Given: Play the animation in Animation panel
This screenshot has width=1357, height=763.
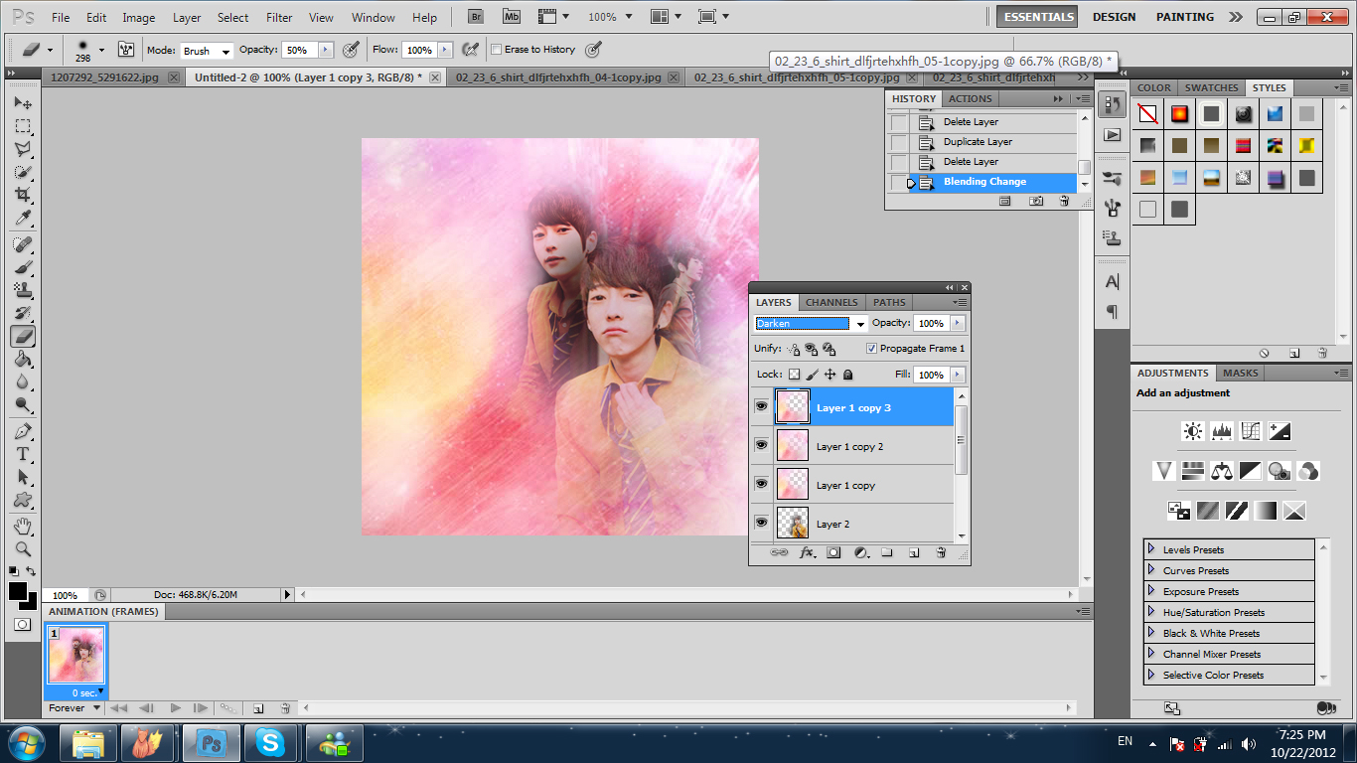Looking at the screenshot, I should pos(175,708).
